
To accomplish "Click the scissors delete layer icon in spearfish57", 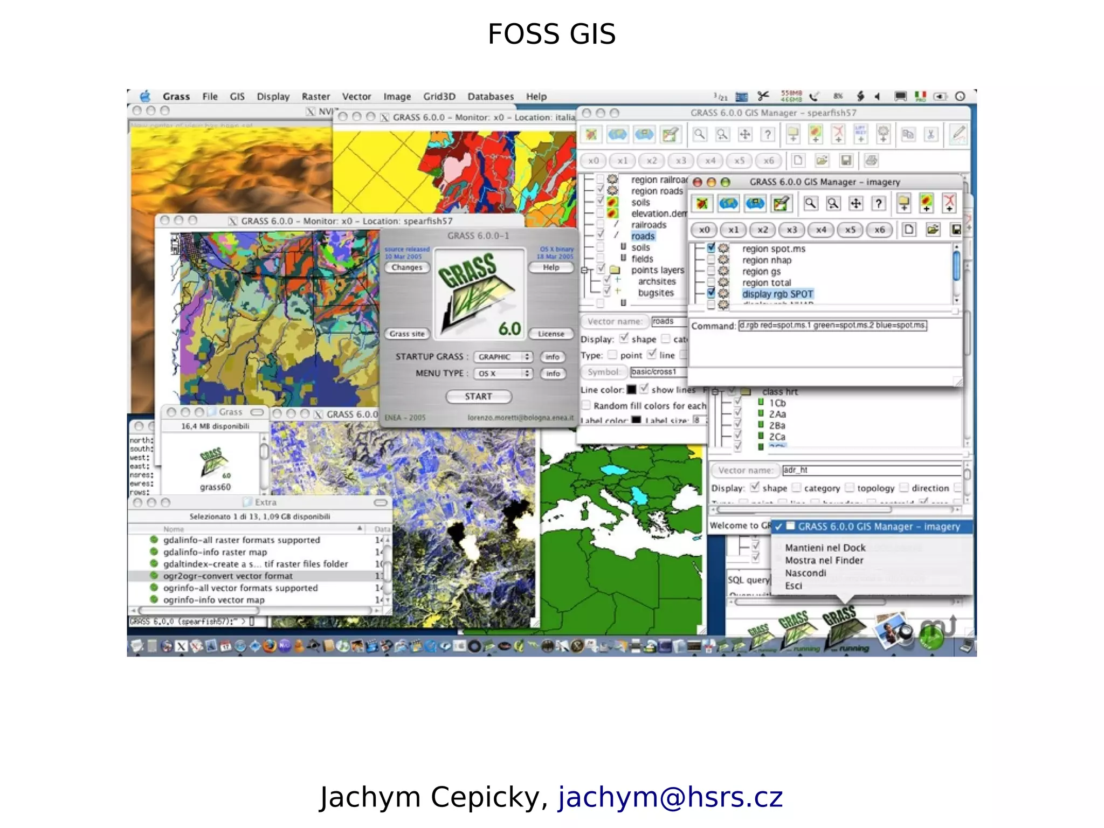I will tap(931, 134).
